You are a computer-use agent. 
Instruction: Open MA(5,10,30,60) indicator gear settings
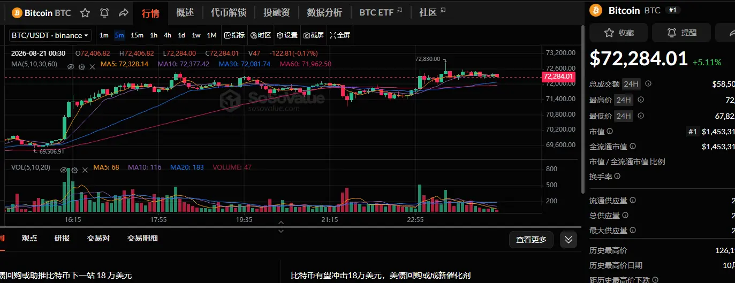click(x=81, y=66)
